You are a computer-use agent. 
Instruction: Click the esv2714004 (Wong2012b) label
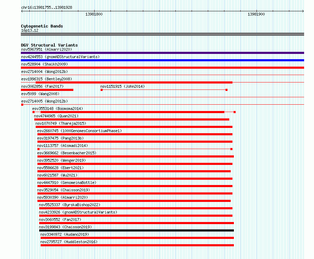pyautogui.click(x=44, y=72)
